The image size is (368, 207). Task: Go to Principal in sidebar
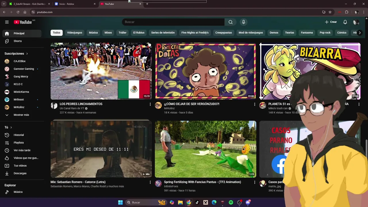point(22,33)
